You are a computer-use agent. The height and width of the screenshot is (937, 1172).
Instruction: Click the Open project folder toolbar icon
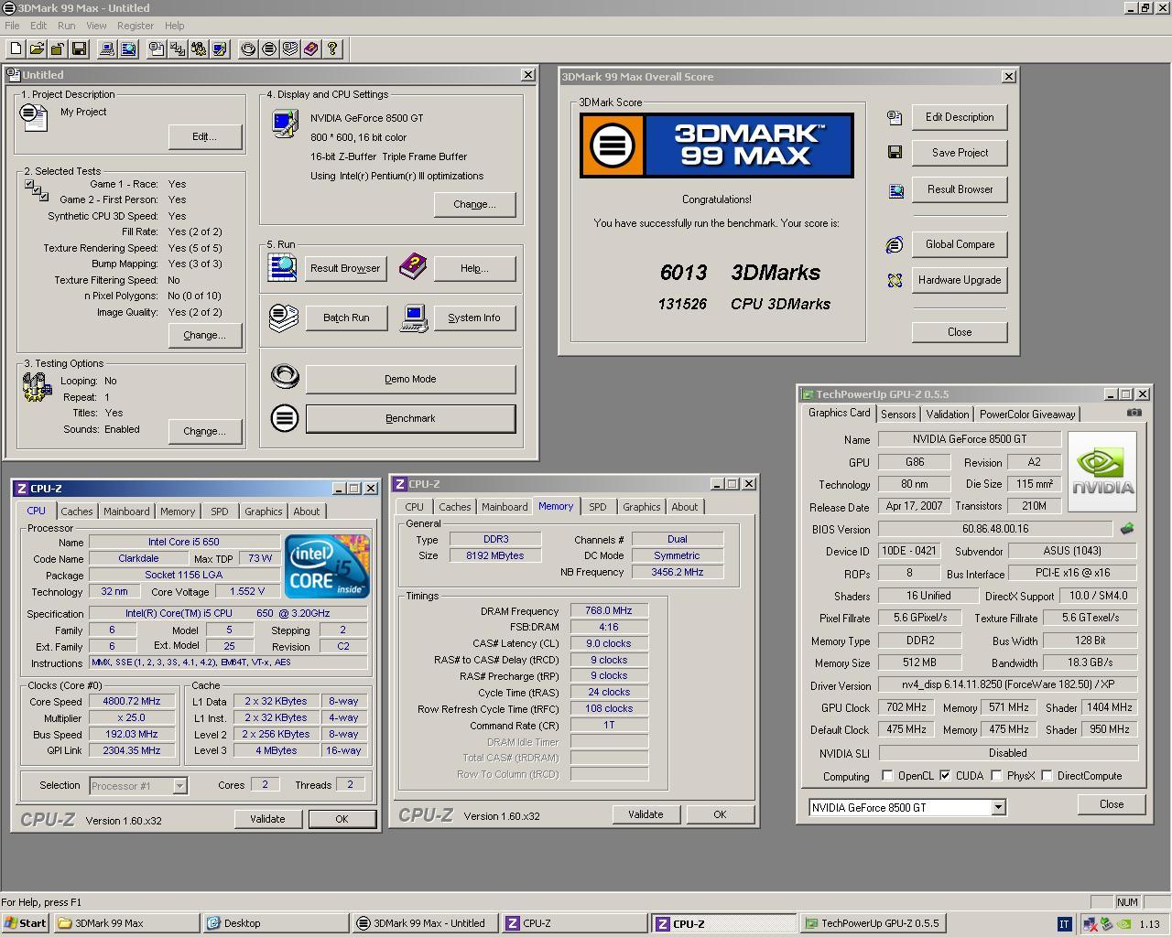coord(37,49)
